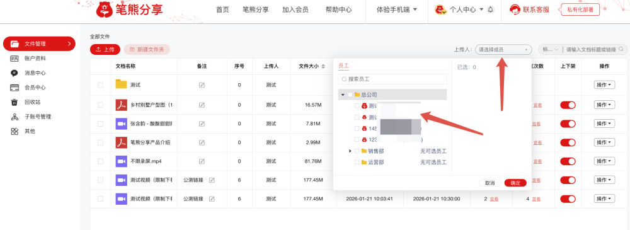Edit the note for 乡村别墅户型图 row
Viewport: 630px width, 230px height.
(x=202, y=105)
